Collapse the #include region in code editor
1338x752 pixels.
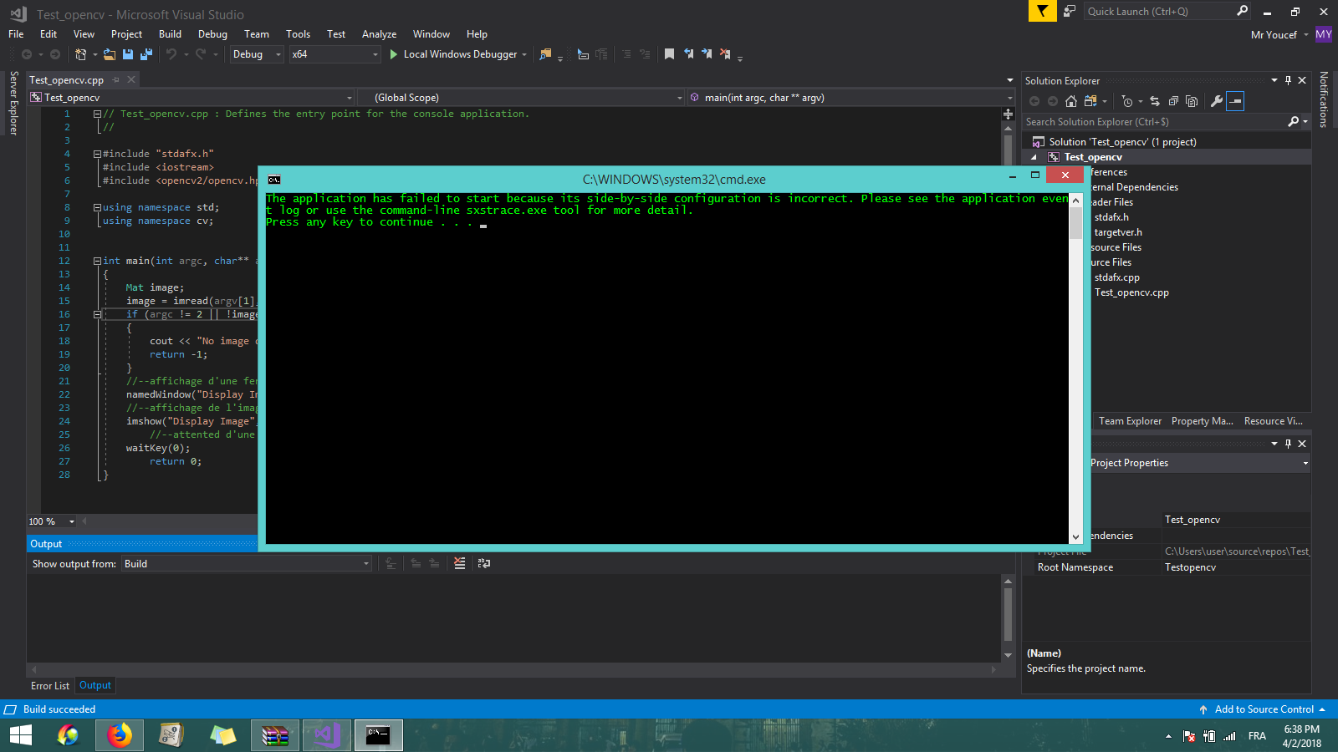(x=97, y=154)
